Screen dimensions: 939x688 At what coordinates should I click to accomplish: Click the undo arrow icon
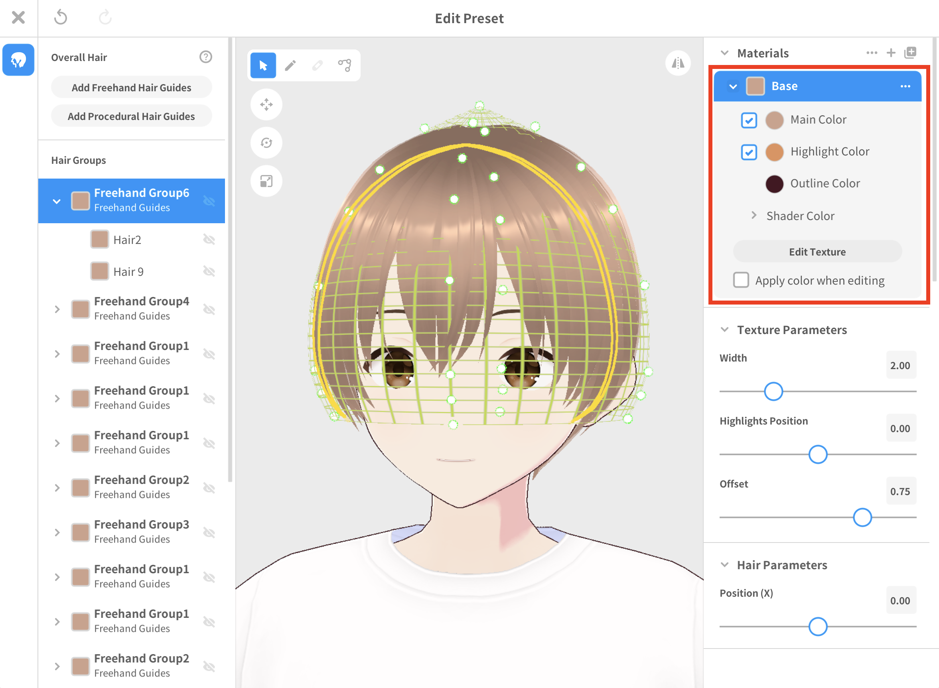tap(61, 18)
